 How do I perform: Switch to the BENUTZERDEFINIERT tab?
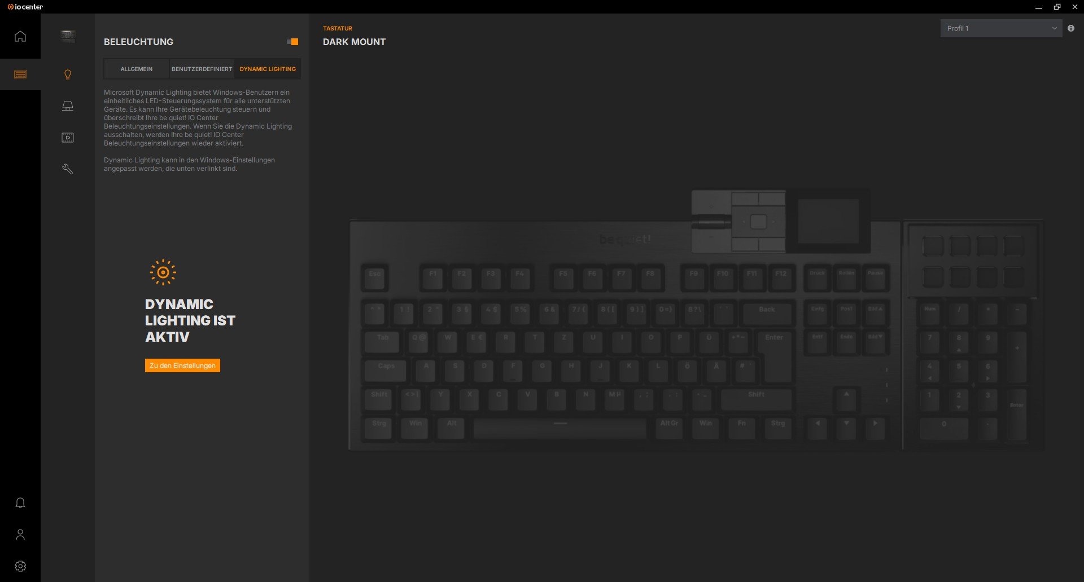click(x=202, y=69)
